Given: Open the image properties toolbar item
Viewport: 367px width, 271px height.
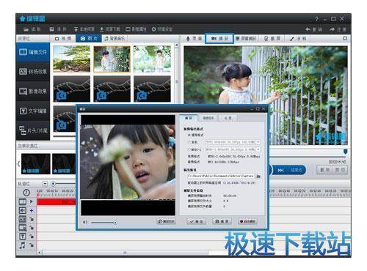Looking at the screenshot, I should [x=136, y=29].
